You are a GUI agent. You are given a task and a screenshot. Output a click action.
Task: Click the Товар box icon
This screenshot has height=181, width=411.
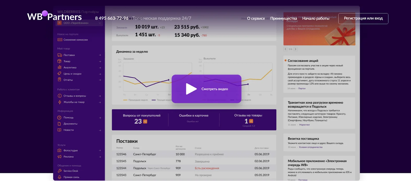(x=59, y=61)
